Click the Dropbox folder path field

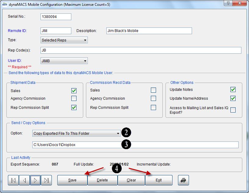[x=135, y=145]
